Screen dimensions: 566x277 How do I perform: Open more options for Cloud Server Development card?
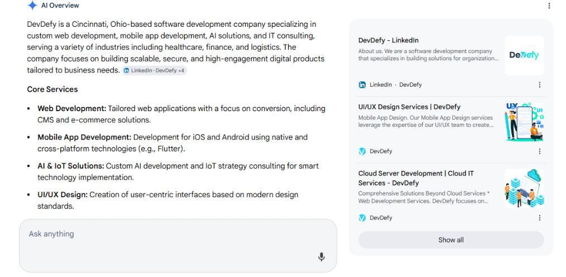point(540,218)
